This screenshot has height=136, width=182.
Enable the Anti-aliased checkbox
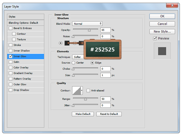88,90
